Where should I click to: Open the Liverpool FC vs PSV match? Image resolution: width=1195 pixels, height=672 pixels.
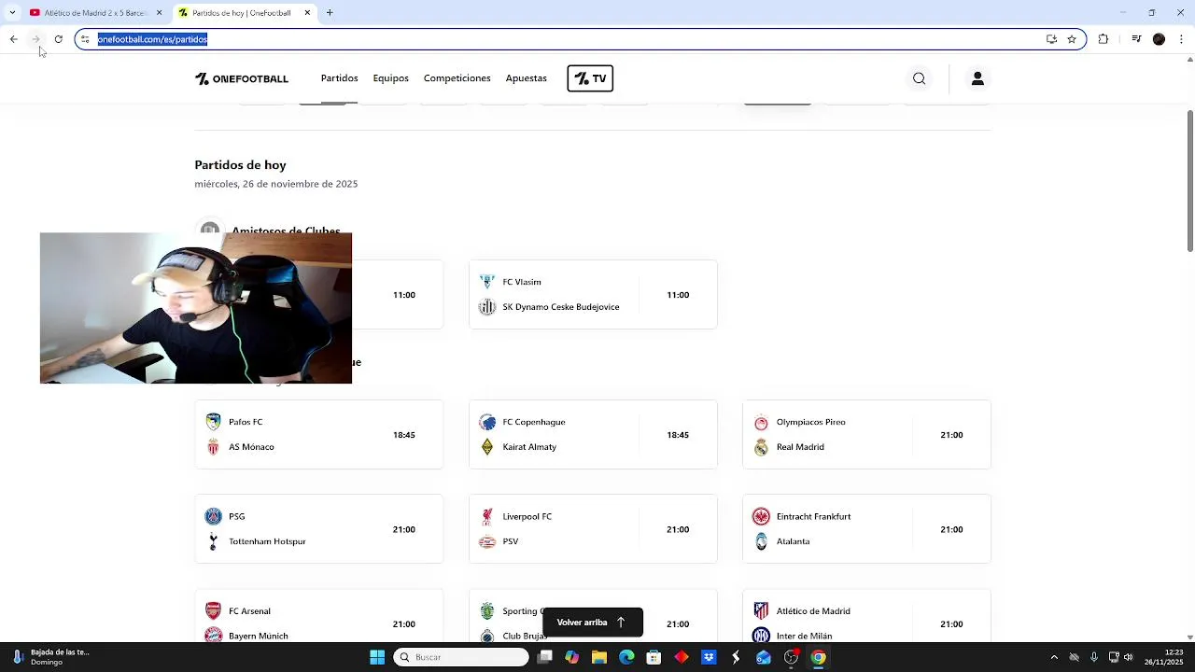click(x=593, y=529)
